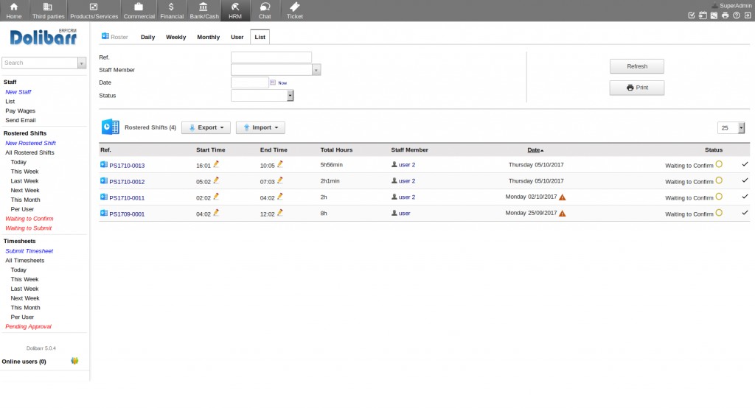The width and height of the screenshot is (755, 408).
Task: Open the Ticket module
Action: point(295,10)
